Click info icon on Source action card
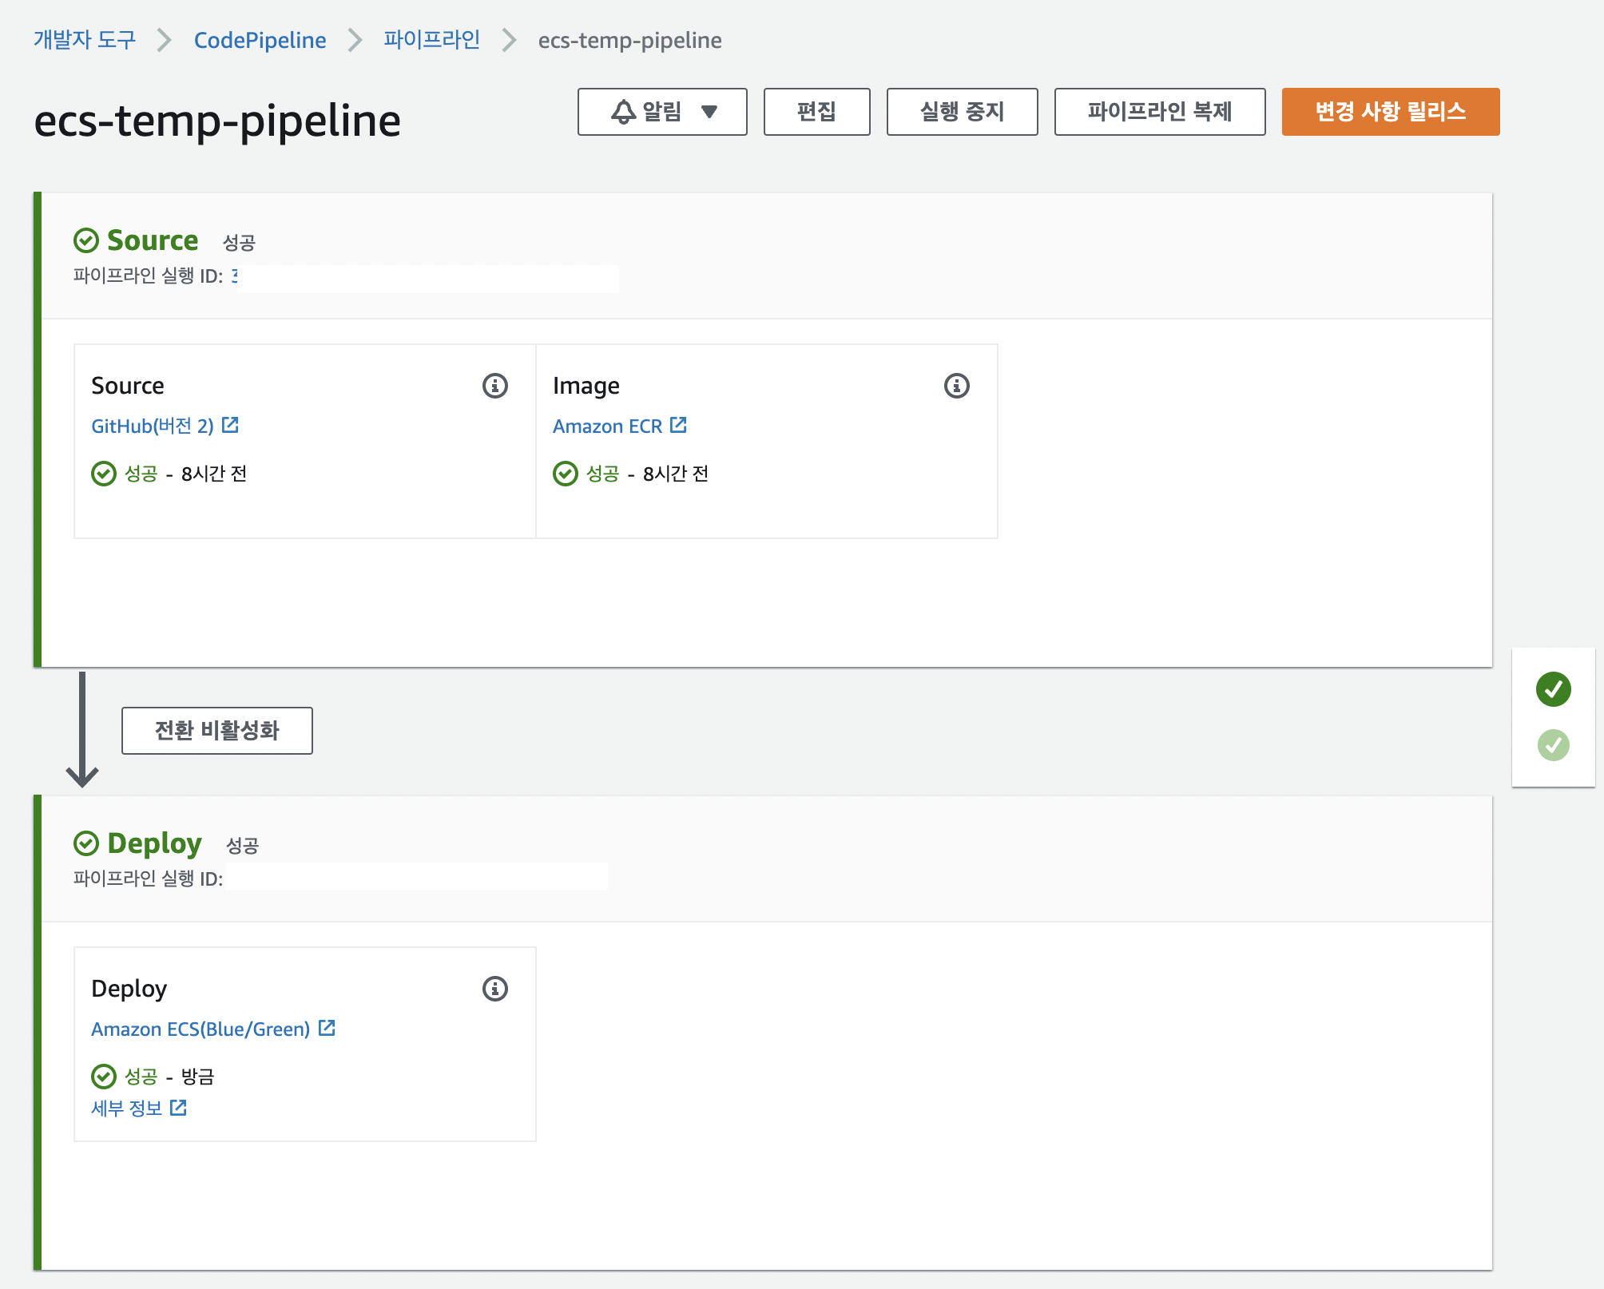This screenshot has height=1289, width=1604. click(495, 386)
